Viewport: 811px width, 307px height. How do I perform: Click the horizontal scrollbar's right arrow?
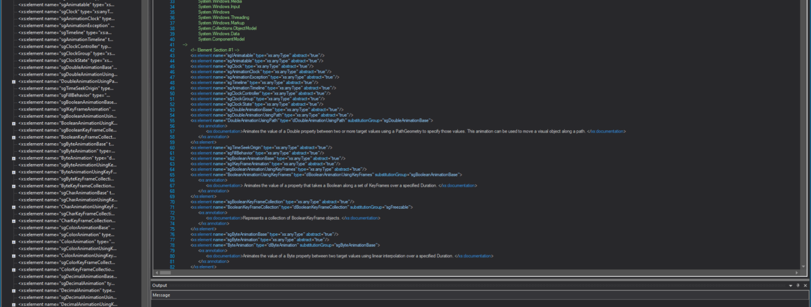(797, 272)
